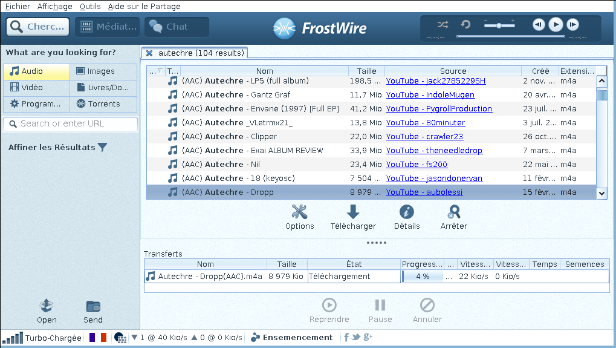Select the Torrents search filter
The width and height of the screenshot is (616, 348).
[104, 104]
